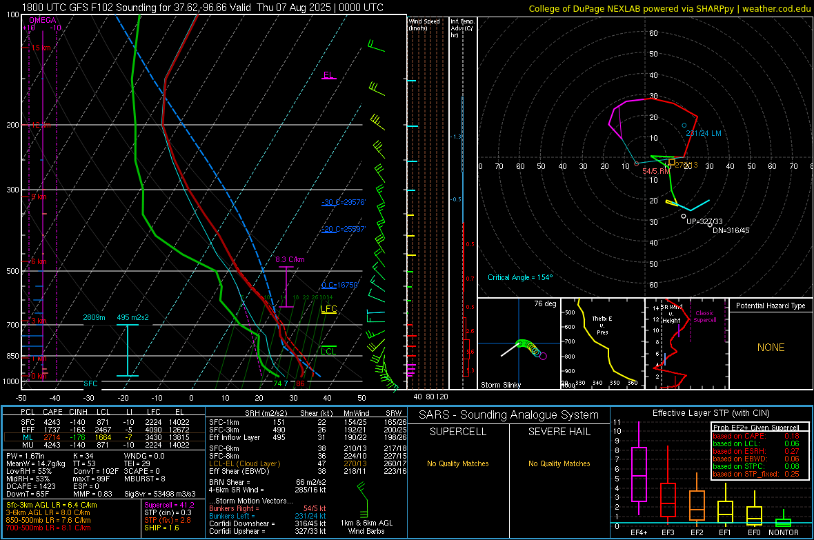Click the SARS - Sounding Analogue System heading

(509, 415)
